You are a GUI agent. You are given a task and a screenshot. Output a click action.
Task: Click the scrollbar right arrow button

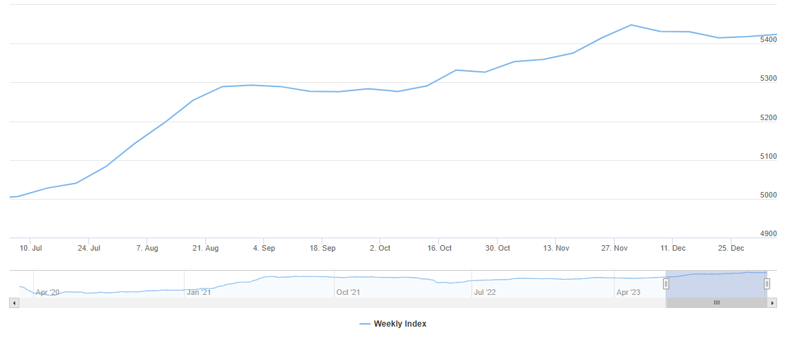773,302
